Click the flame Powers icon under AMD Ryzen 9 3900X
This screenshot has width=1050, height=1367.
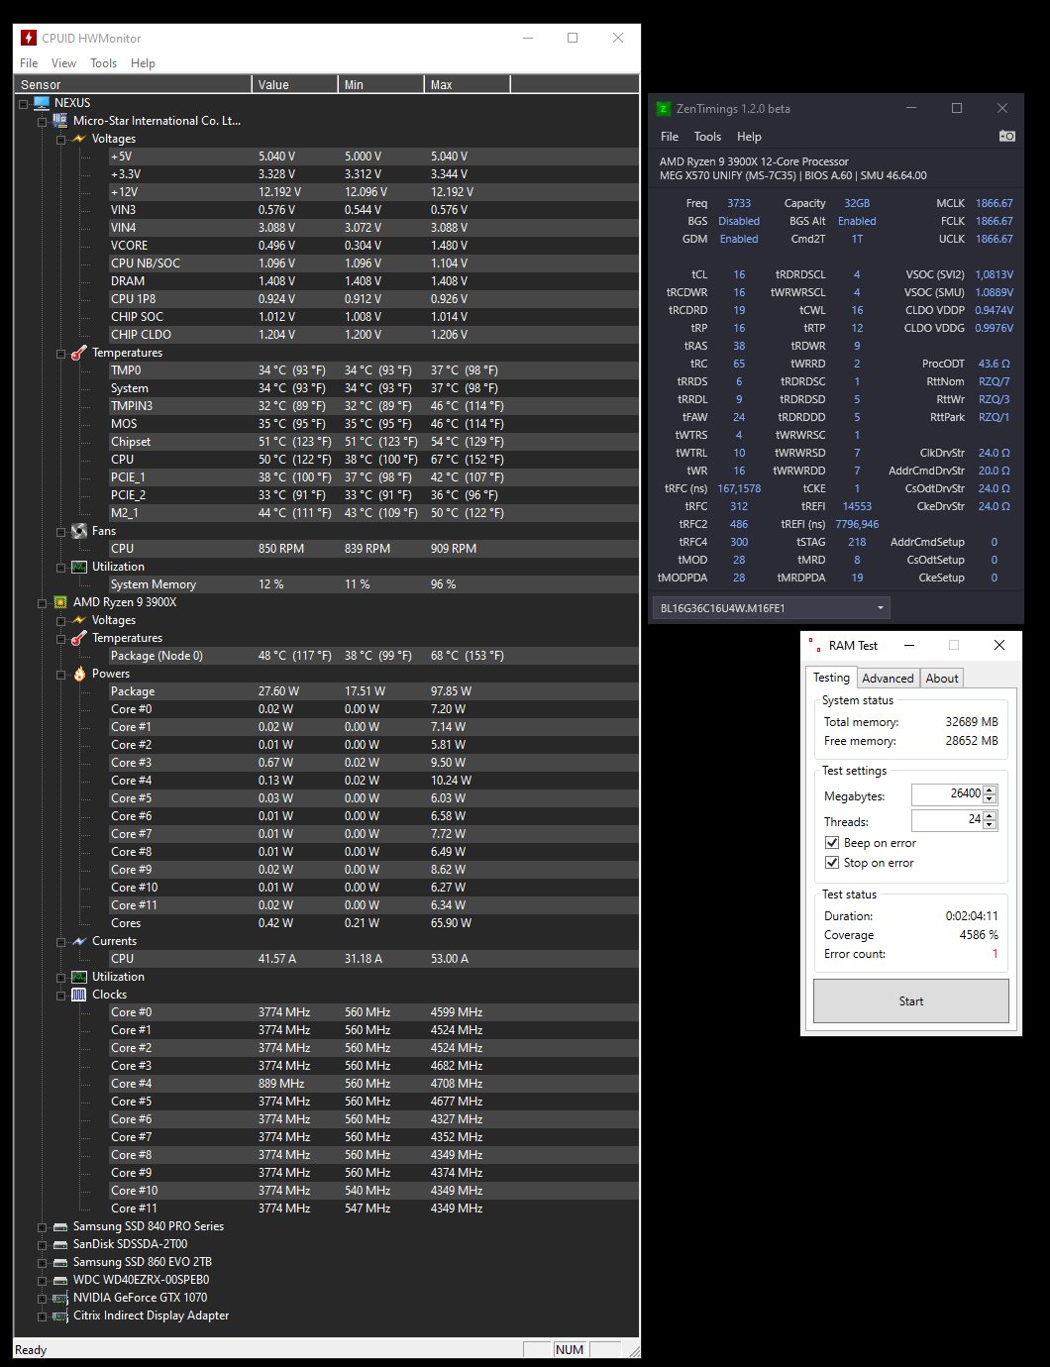pos(79,673)
